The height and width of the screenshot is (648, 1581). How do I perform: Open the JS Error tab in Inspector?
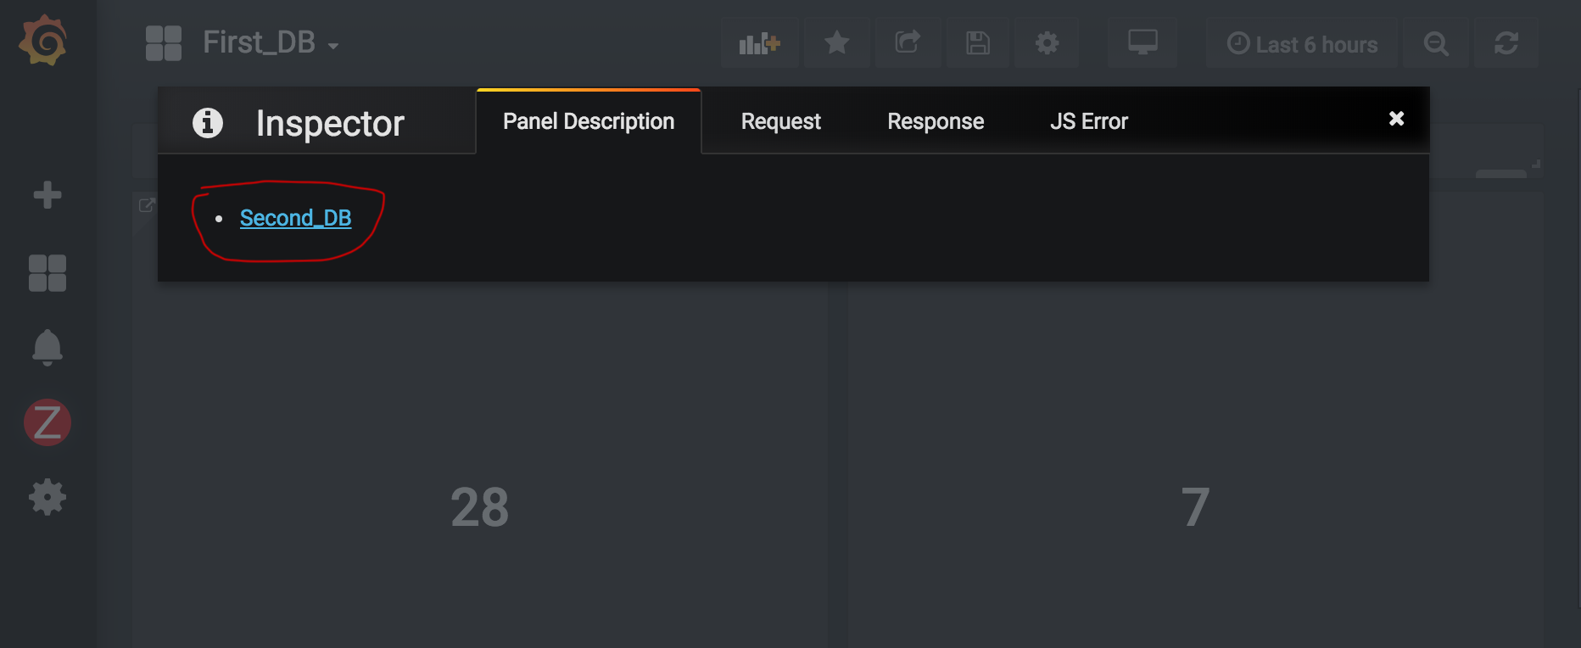click(1088, 120)
